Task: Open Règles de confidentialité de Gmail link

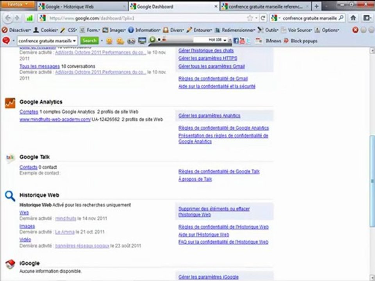Action: (213, 78)
